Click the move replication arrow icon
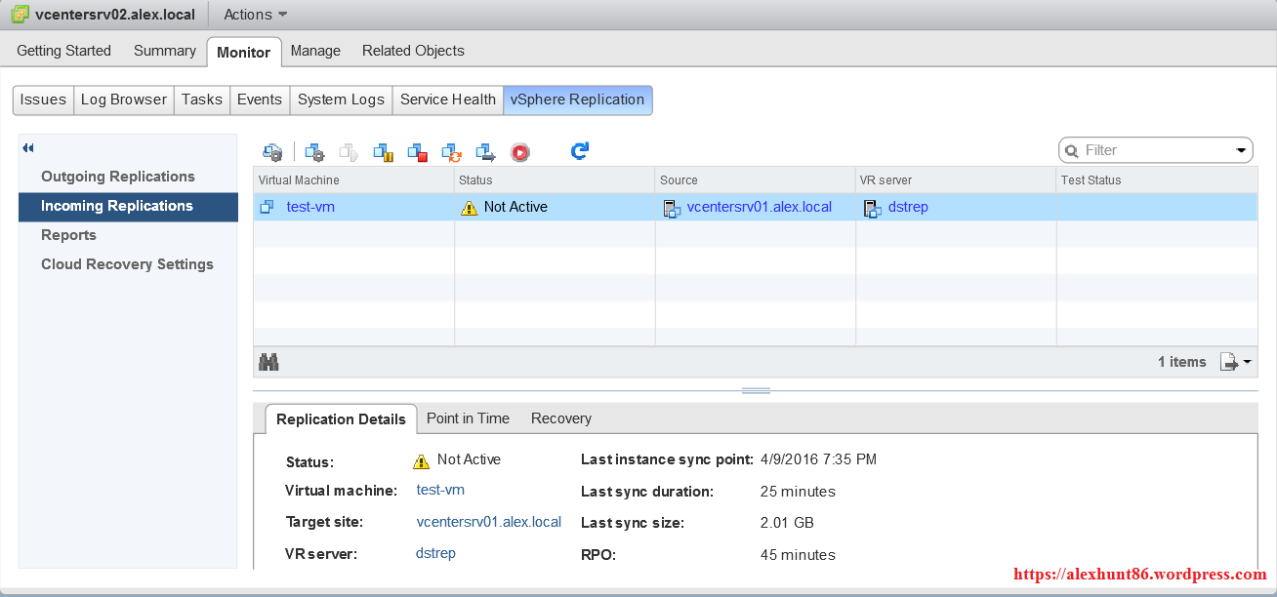This screenshot has width=1277, height=597. (485, 152)
